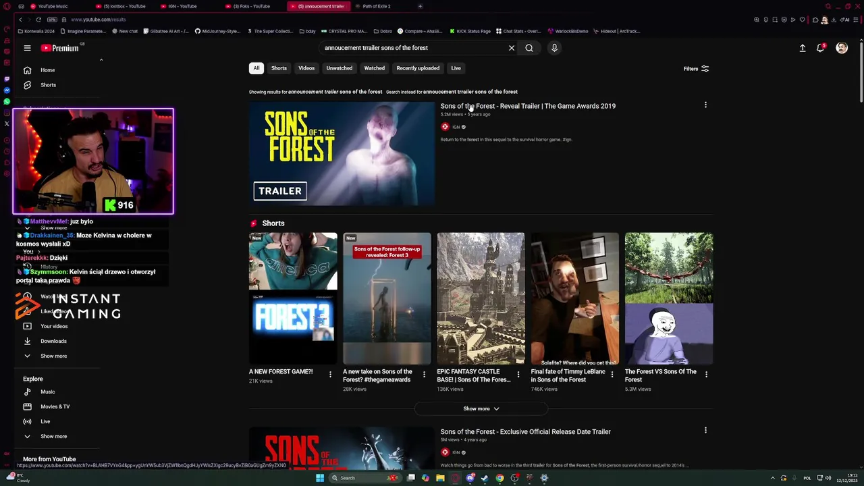Open Steam from the taskbar
This screenshot has height=486, width=864.
click(x=485, y=478)
